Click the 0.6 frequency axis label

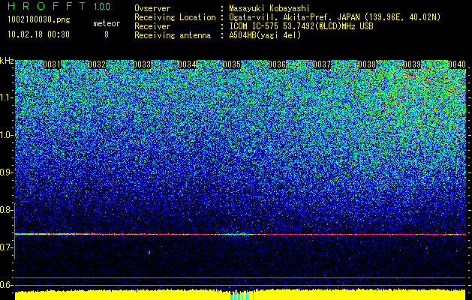coord(7,285)
